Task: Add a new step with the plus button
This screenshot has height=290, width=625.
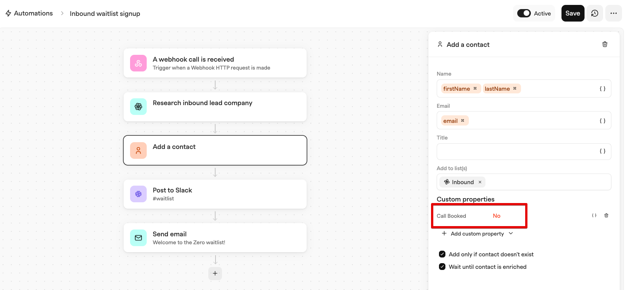Action: click(215, 273)
